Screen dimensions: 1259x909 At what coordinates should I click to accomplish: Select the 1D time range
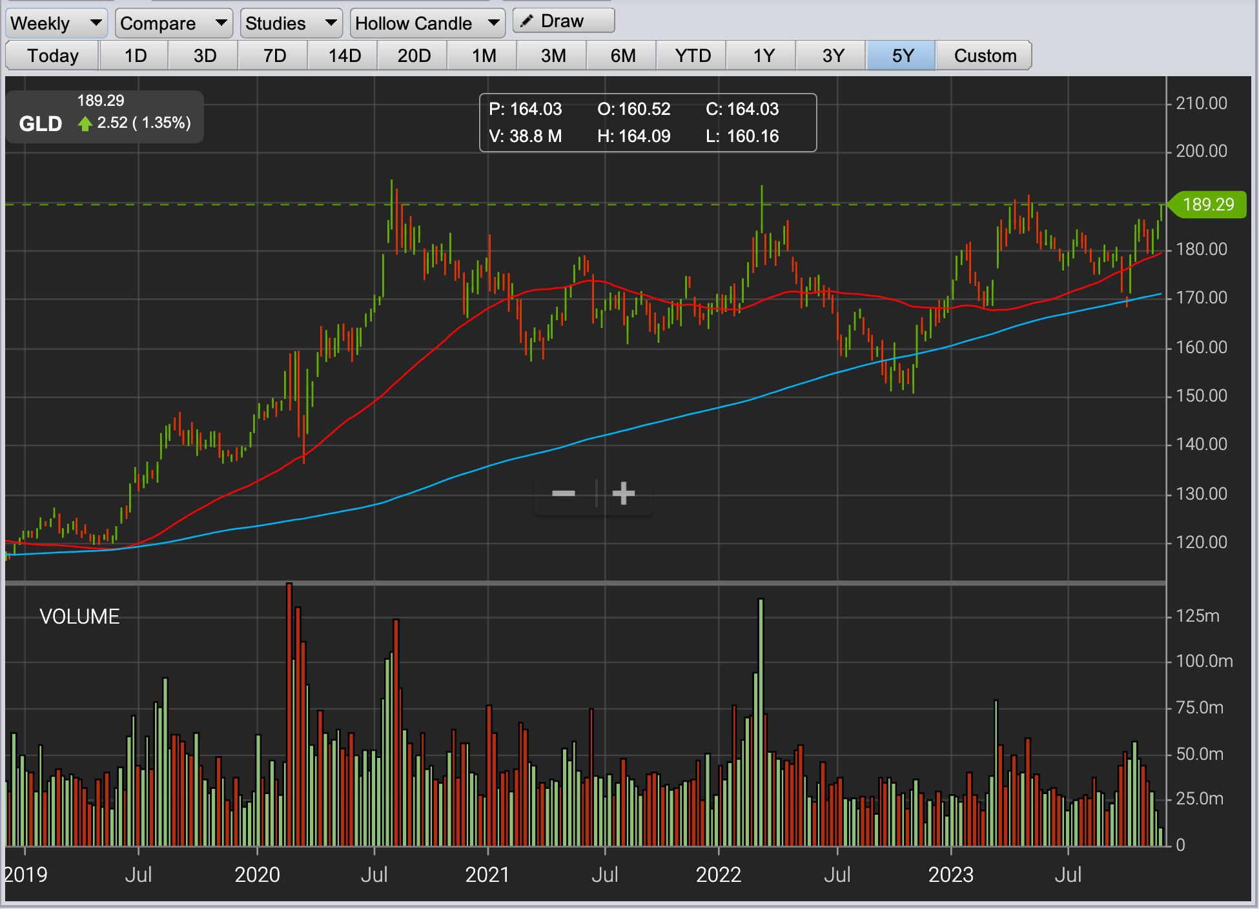click(135, 56)
